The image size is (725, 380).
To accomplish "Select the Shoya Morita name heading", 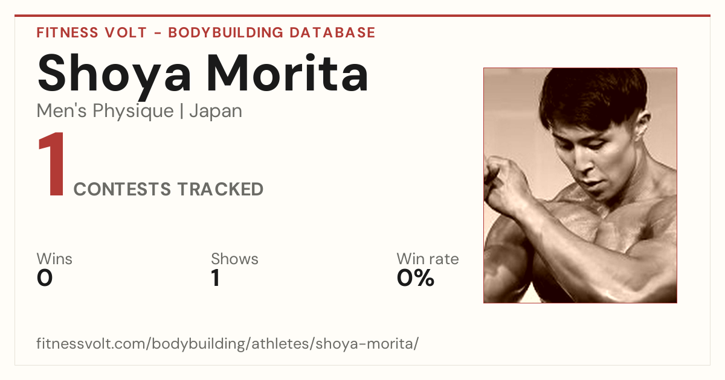I will pos(203,74).
